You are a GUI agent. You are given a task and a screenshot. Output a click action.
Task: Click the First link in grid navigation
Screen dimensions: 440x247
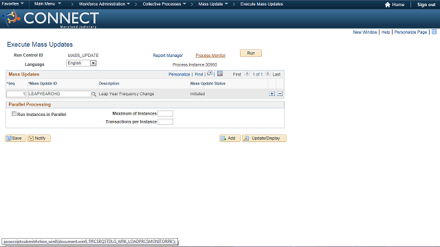pyautogui.click(x=236, y=75)
